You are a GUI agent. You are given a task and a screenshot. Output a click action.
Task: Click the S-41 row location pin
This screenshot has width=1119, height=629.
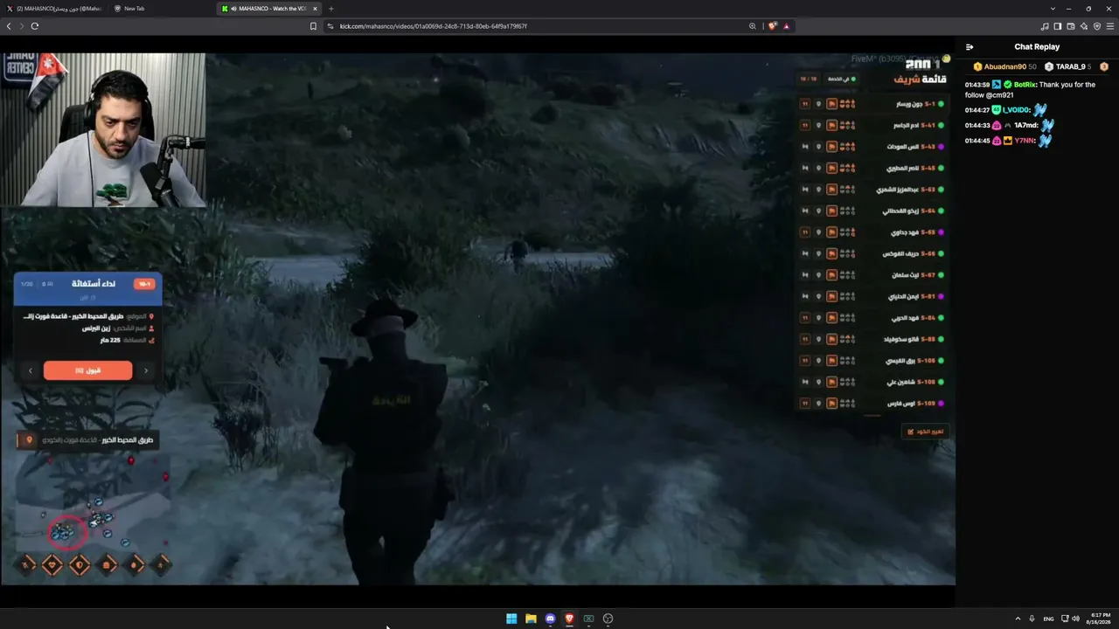(x=818, y=126)
